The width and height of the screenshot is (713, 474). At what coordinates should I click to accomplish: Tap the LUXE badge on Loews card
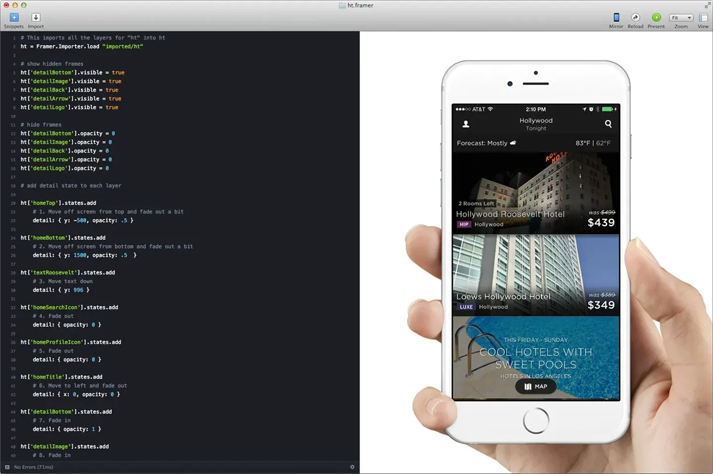pyautogui.click(x=466, y=307)
